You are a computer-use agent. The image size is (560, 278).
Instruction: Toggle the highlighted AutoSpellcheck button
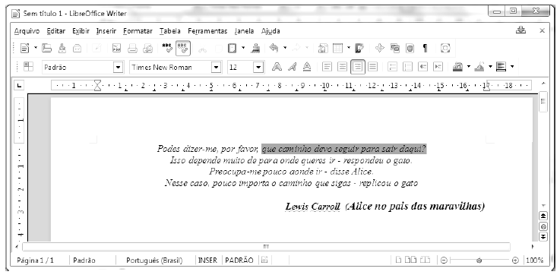(x=183, y=48)
